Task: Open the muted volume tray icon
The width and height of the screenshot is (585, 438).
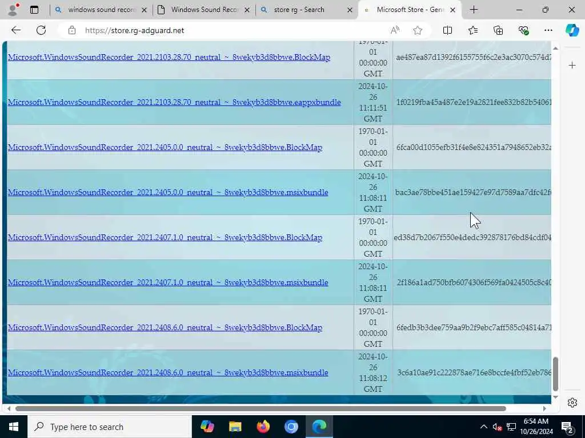Action: (x=497, y=427)
